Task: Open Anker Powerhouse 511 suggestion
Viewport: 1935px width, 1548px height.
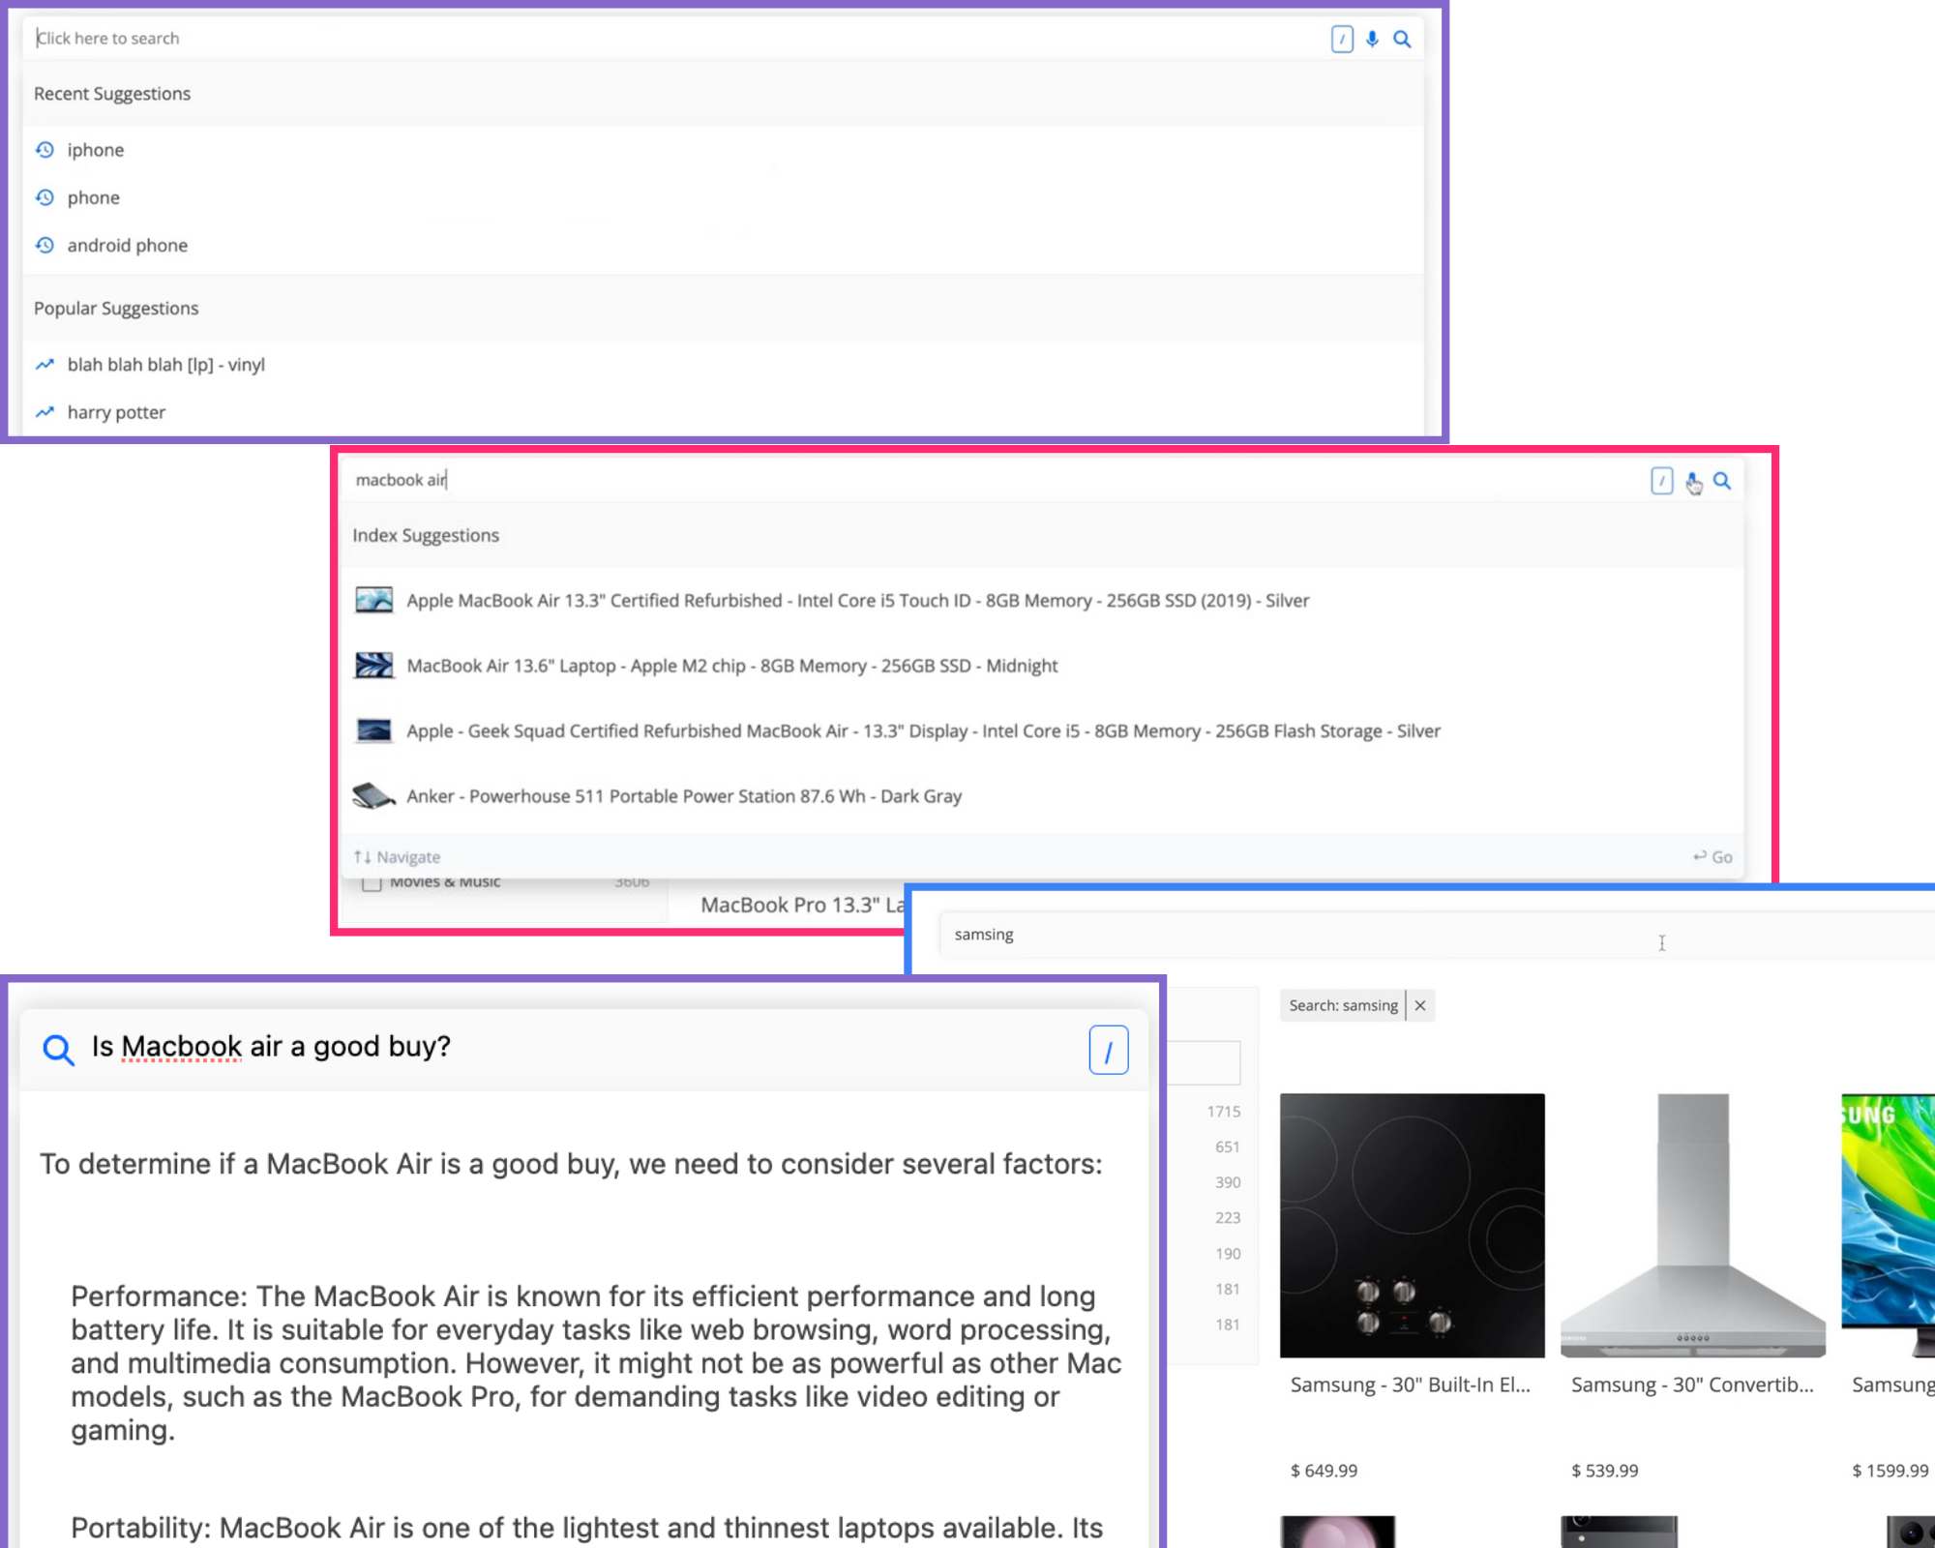Action: (x=683, y=796)
